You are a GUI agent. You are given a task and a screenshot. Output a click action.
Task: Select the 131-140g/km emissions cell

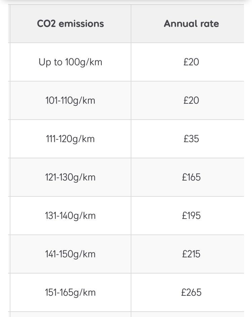[x=70, y=216]
